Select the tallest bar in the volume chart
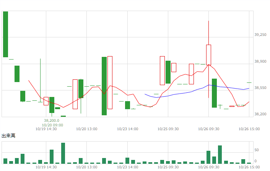Viewport: 270px width, 171px height. pyautogui.click(x=63, y=153)
